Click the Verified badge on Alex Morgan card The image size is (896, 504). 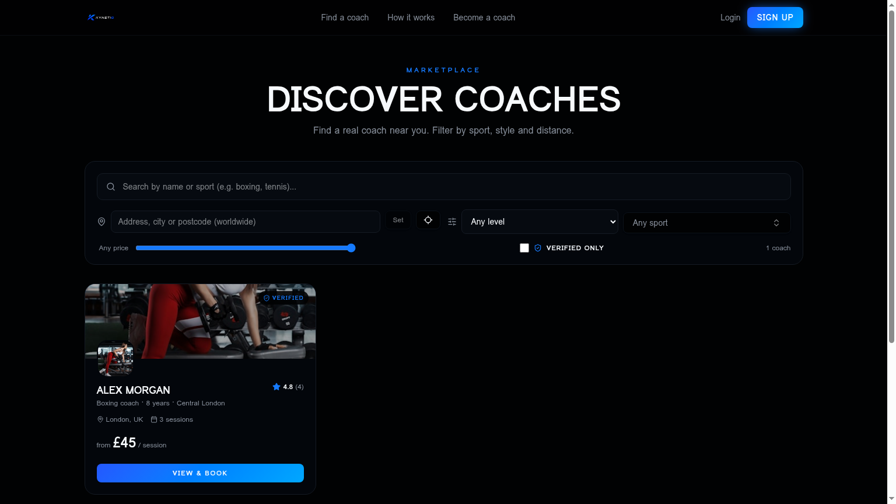pyautogui.click(x=283, y=297)
